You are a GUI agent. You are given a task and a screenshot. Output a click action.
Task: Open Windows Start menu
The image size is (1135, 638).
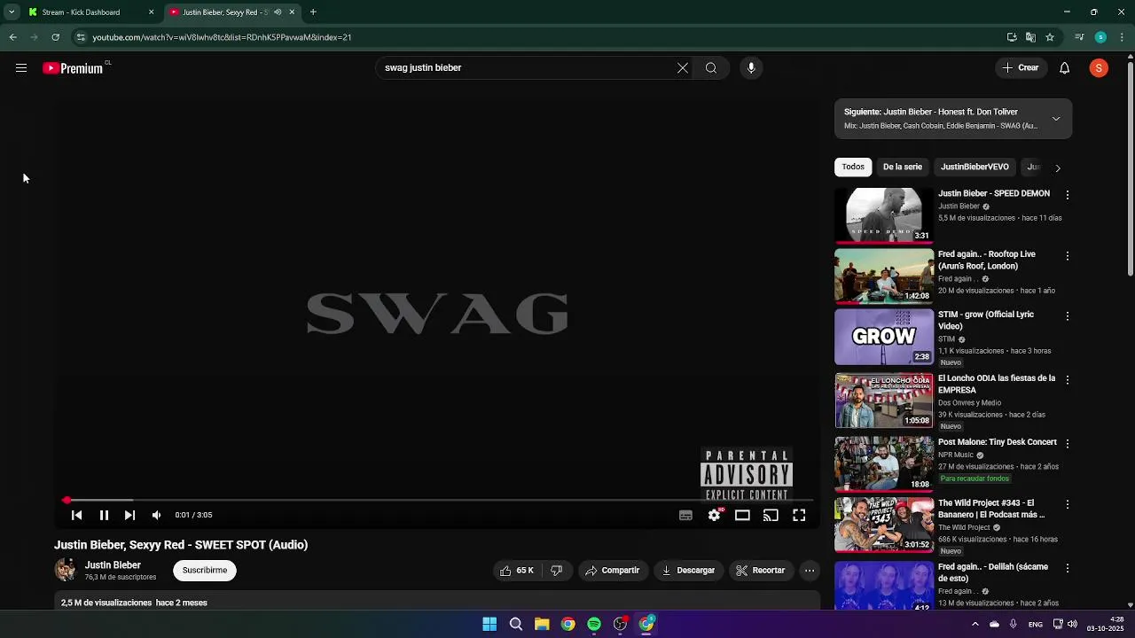(489, 625)
